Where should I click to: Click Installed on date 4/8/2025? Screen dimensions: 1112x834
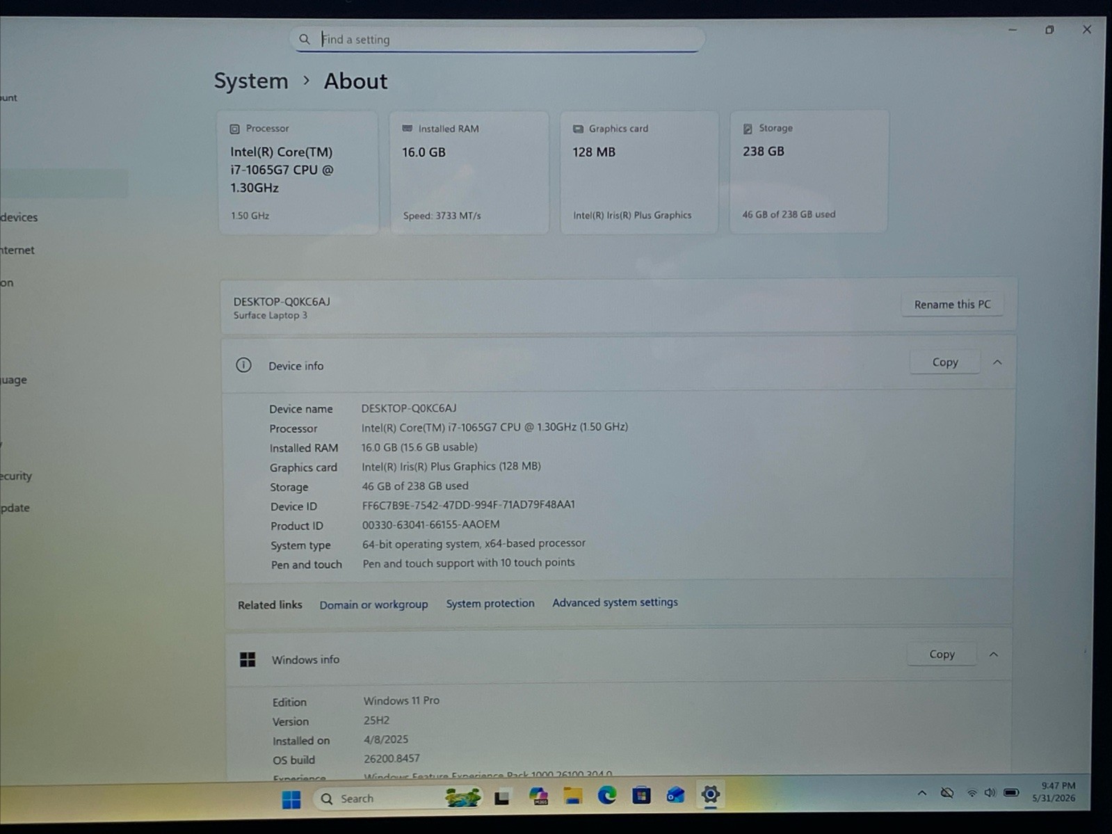tap(386, 739)
